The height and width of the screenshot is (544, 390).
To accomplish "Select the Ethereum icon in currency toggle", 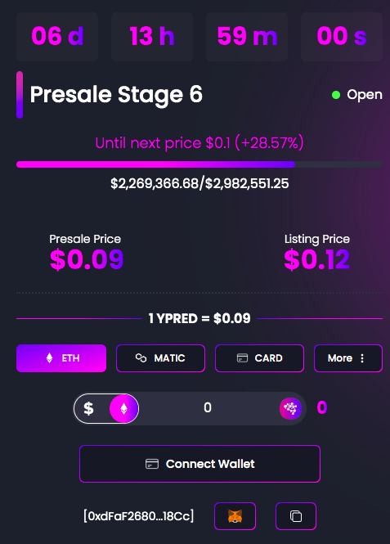I will pyautogui.click(x=123, y=409).
